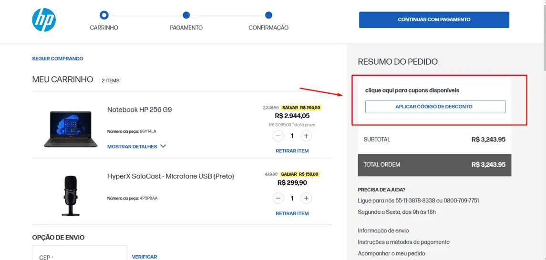Click 'clique aqui para cupons disponíveis'
This screenshot has width=546, height=260.
[x=412, y=90]
